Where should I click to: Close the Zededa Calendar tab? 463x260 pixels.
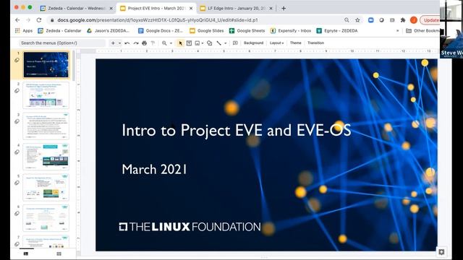[111, 8]
